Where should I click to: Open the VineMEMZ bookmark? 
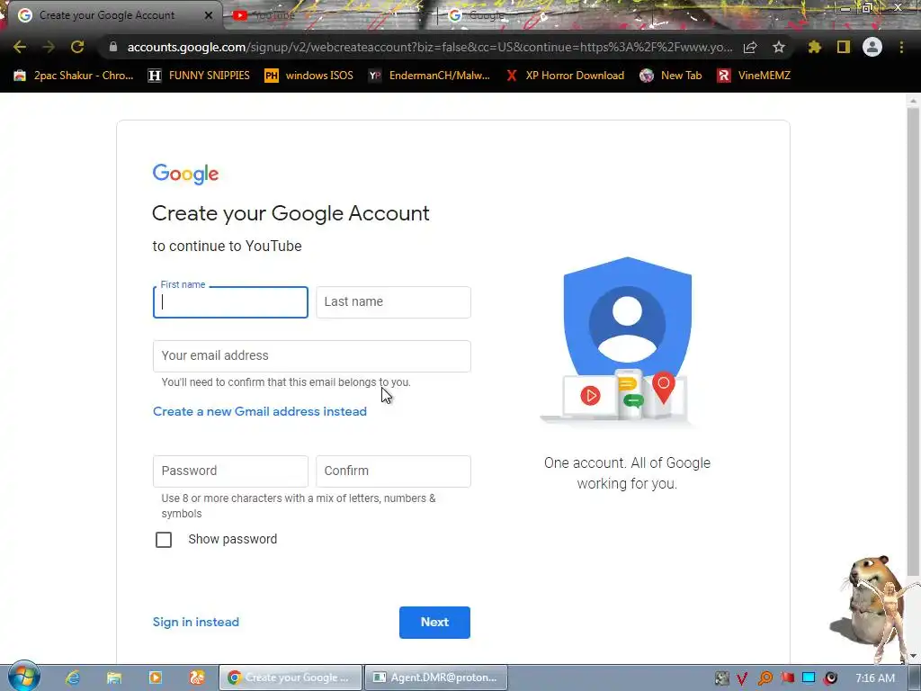pyautogui.click(x=754, y=76)
